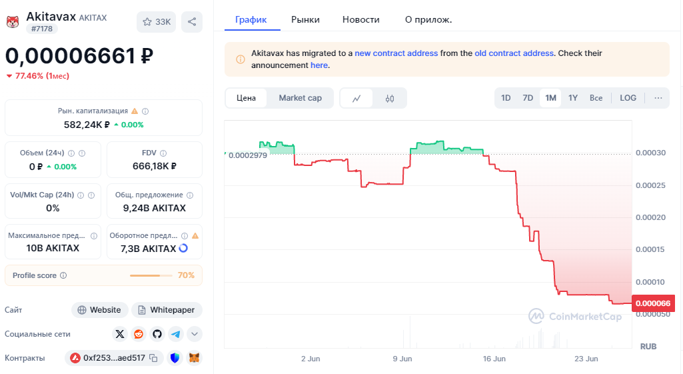This screenshot has width=683, height=374.
Task: Open the Whitepaper link button
Action: click(x=167, y=310)
